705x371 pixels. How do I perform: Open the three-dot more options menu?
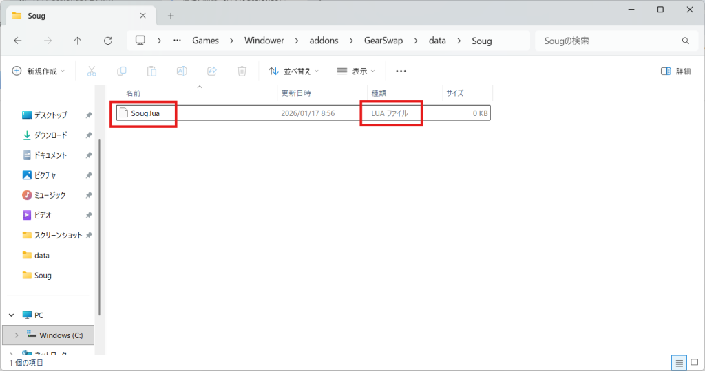pos(401,71)
